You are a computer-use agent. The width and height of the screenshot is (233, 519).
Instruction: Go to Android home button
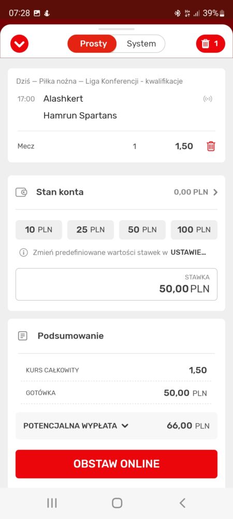tap(117, 503)
